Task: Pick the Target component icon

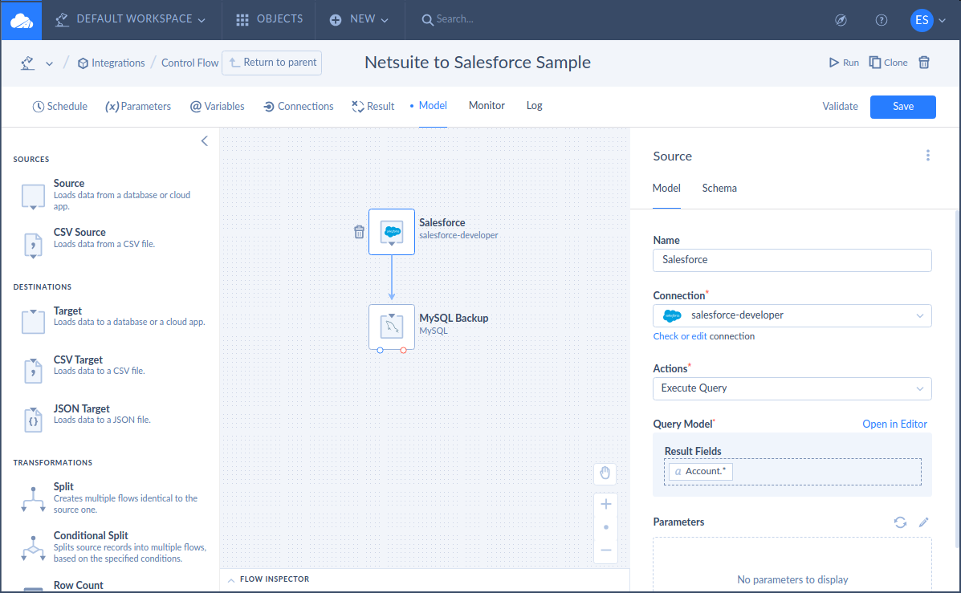Action: (x=33, y=322)
